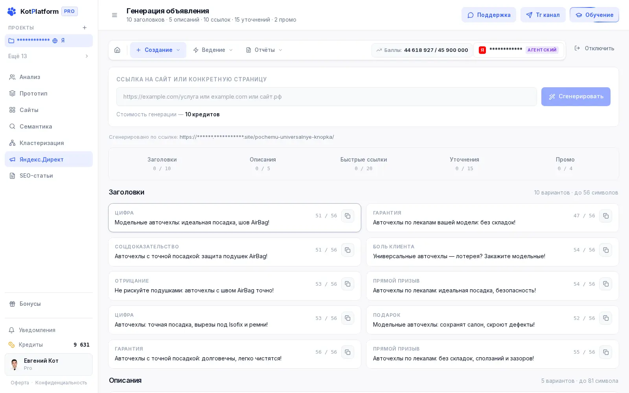Copy headline 'Авточехлы по лекалам: без складок, сползаний и зазоров!'
Screen dimensions: 629x393
[x=606, y=352]
